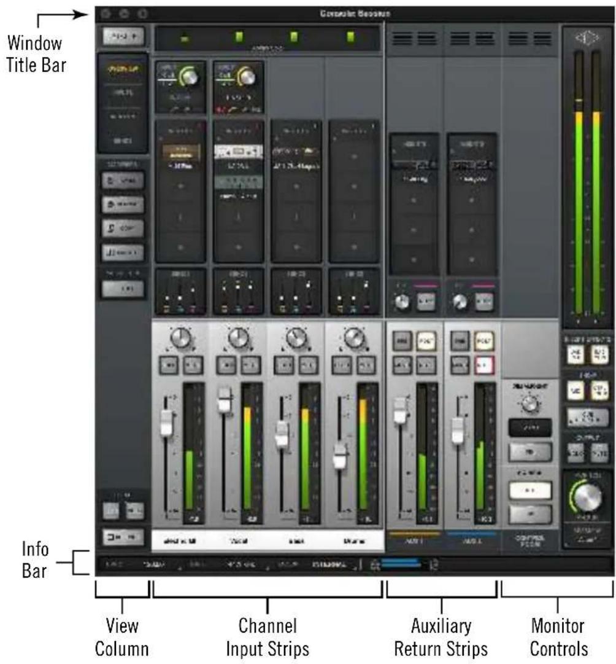Click the send knob on the AUX 1 strip
This screenshot has height=664, width=616.
(402, 302)
